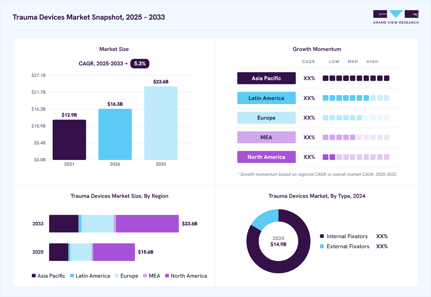Screen dimensions: 431x297
Task: Click the Asia Pacific segment in the 2025 stacked bar
Action: [x=59, y=252]
